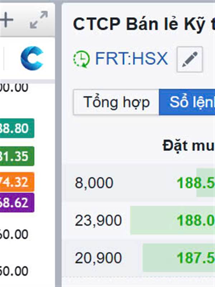Click the 23,900 volume cell
This screenshot has width=215, height=287.
click(x=98, y=220)
